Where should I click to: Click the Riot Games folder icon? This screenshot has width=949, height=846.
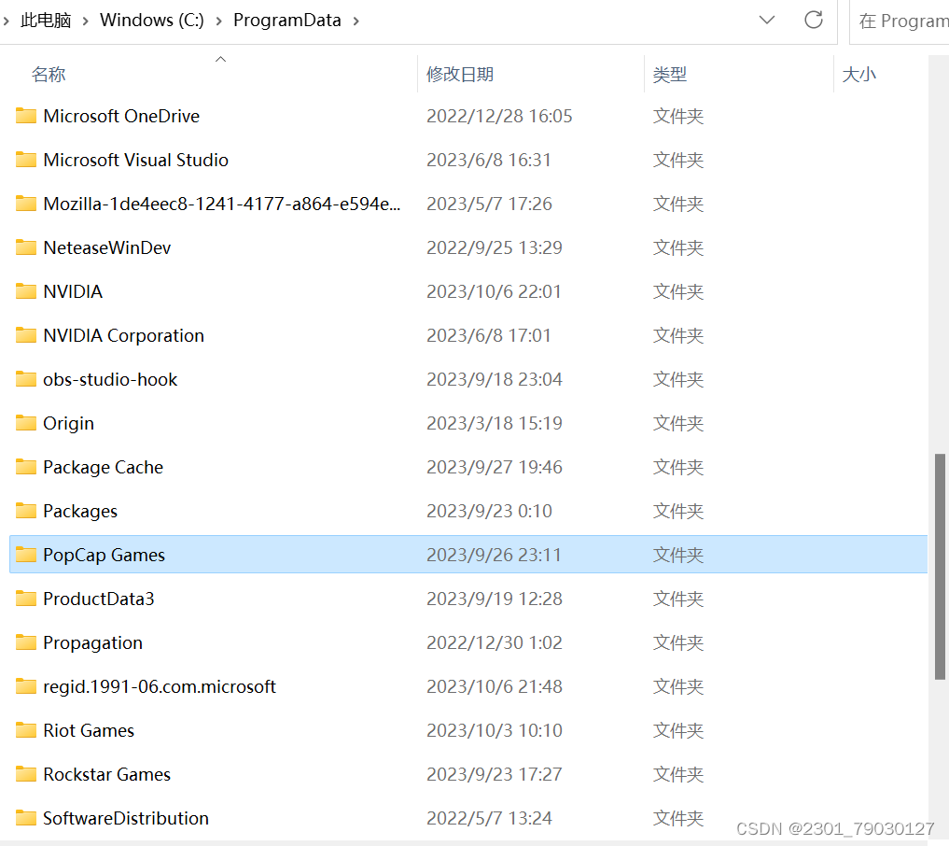[25, 730]
